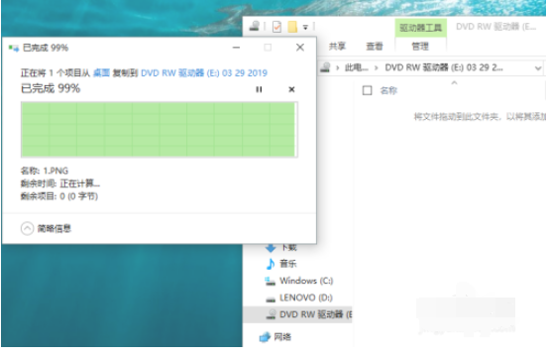Click the DVD RW 驱动器 breadcrumb in address bar

point(444,67)
